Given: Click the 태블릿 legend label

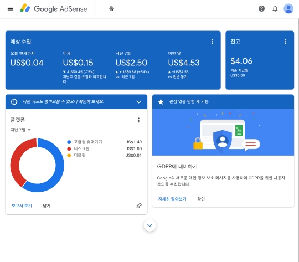Looking at the screenshot, I should (x=80, y=155).
